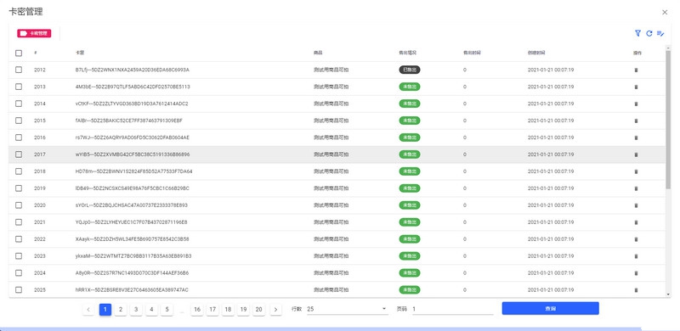Delete row 2015 with trash icon
Screen dimensions: 680x331
(636, 121)
